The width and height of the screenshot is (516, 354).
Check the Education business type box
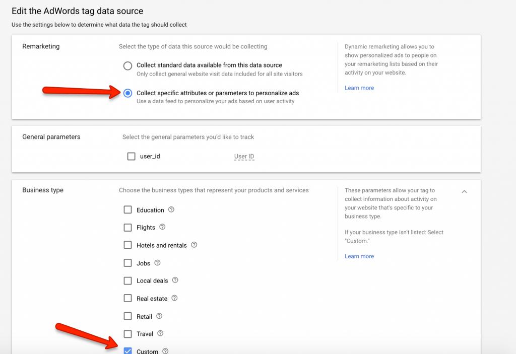128,210
